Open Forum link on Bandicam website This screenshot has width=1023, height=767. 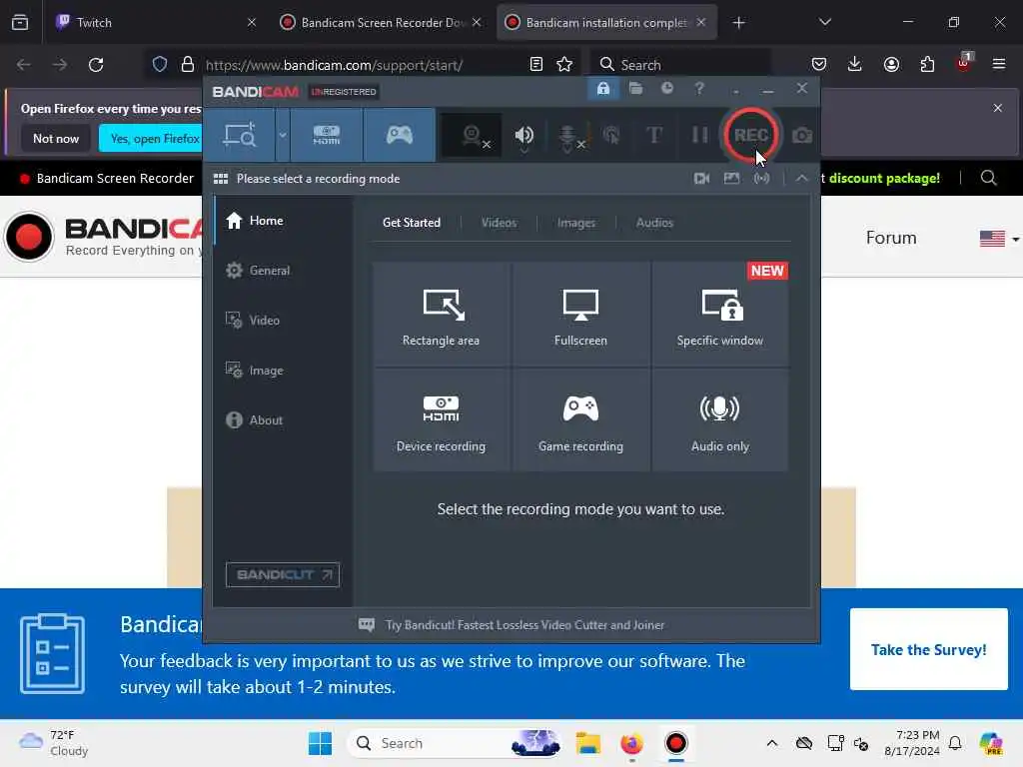point(890,238)
